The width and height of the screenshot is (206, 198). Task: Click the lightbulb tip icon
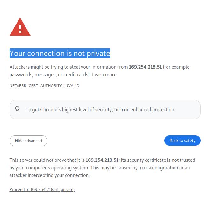(x=18, y=109)
